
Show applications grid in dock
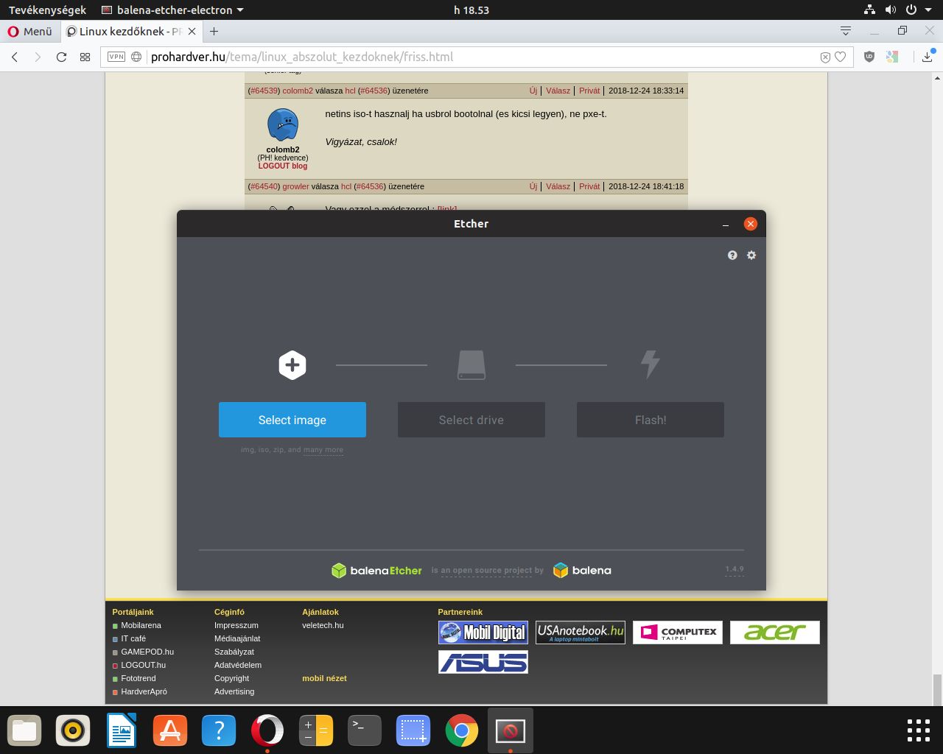pyautogui.click(x=919, y=730)
